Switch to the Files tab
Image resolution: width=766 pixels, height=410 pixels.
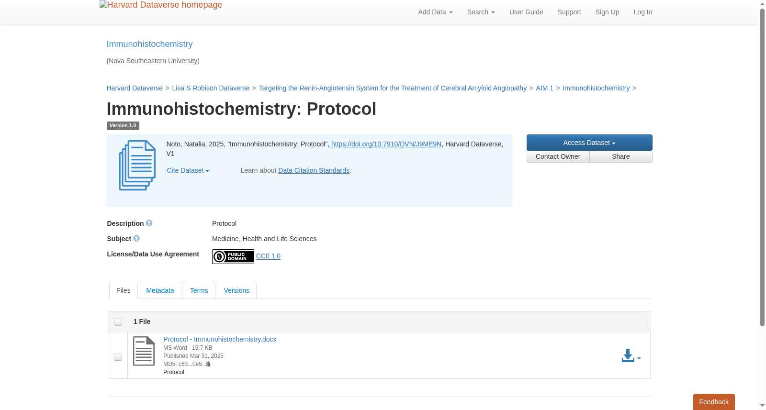click(x=124, y=290)
